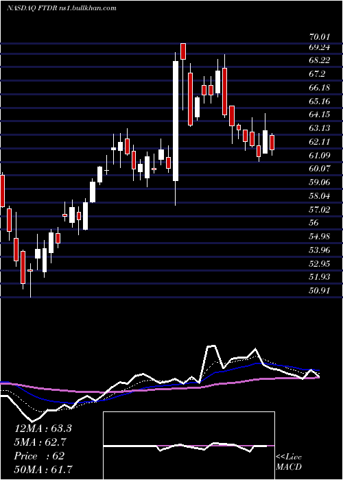Viewport: 343px width, 480px height.
Task: Select the red candle at the 70.01 high
Action: [x=183, y=51]
